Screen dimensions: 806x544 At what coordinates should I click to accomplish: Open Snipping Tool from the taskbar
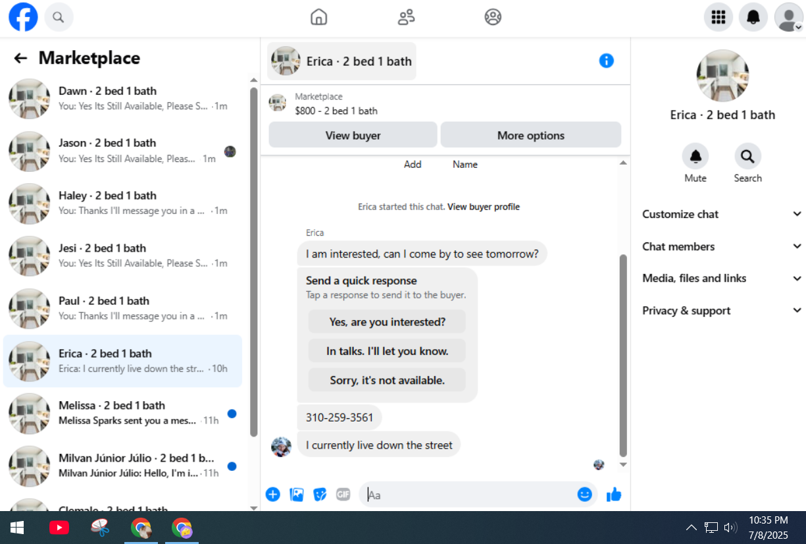pyautogui.click(x=100, y=528)
